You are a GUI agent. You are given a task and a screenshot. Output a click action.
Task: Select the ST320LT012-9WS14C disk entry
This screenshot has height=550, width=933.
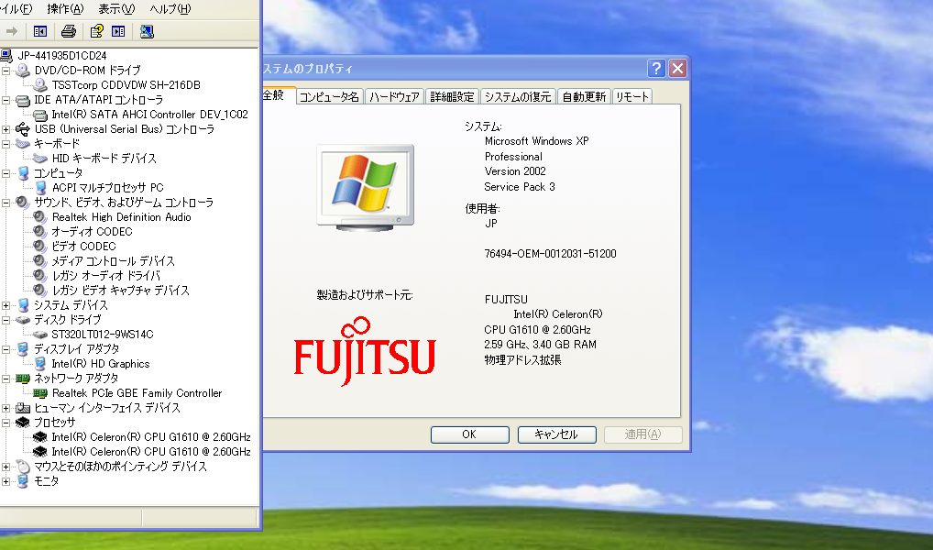pos(103,335)
